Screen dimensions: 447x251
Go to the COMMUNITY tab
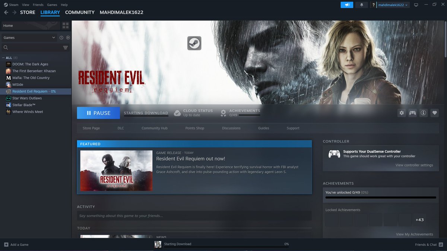(80, 12)
